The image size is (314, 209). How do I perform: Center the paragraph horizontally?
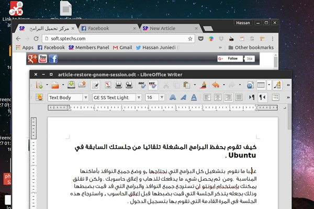(x=218, y=97)
